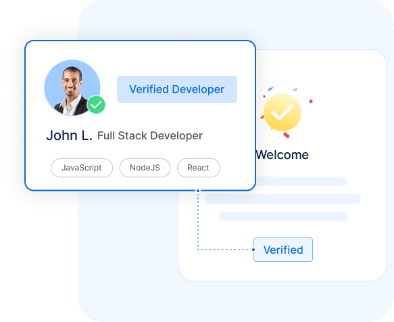Click the yellow checkmark welcome icon

(x=282, y=112)
